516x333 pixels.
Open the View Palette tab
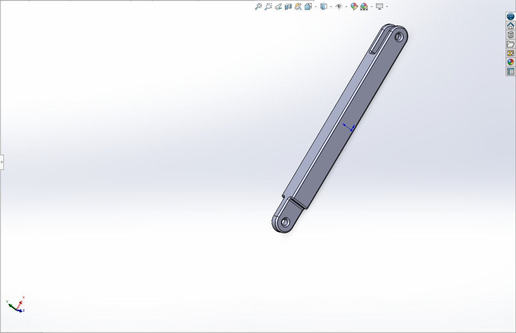click(511, 53)
